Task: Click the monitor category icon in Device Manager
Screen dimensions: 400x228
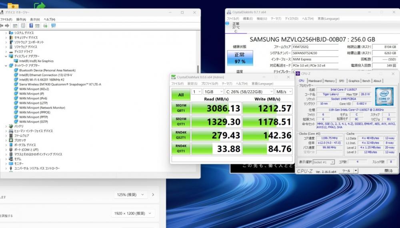Action: [x=11, y=164]
